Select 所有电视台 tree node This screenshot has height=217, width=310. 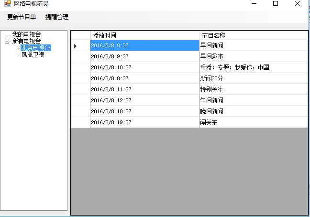click(x=26, y=41)
